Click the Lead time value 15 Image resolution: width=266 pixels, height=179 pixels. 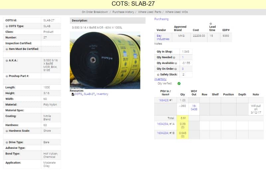pyautogui.click(x=211, y=36)
